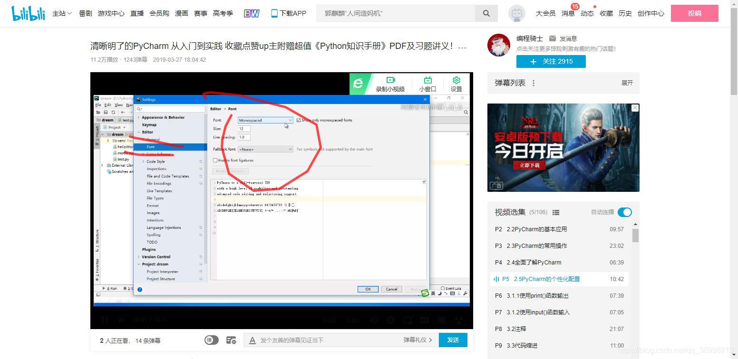The image size is (738, 359).
Task: Toggle Show only monospaced fonts checkbox
Action: [x=299, y=120]
